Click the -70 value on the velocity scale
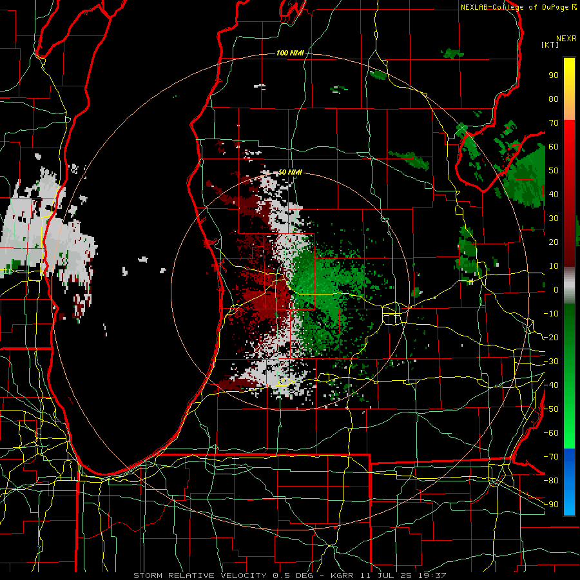The width and height of the screenshot is (580, 580). (551, 457)
